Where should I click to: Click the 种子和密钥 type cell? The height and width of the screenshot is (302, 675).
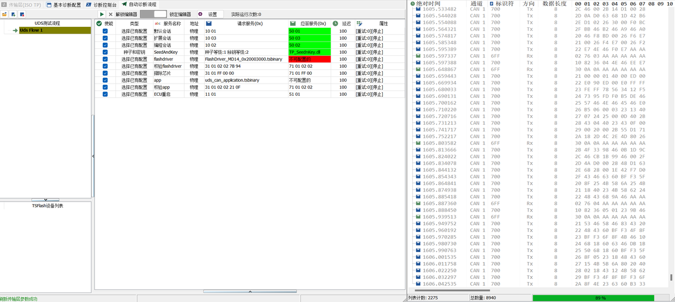tap(134, 52)
